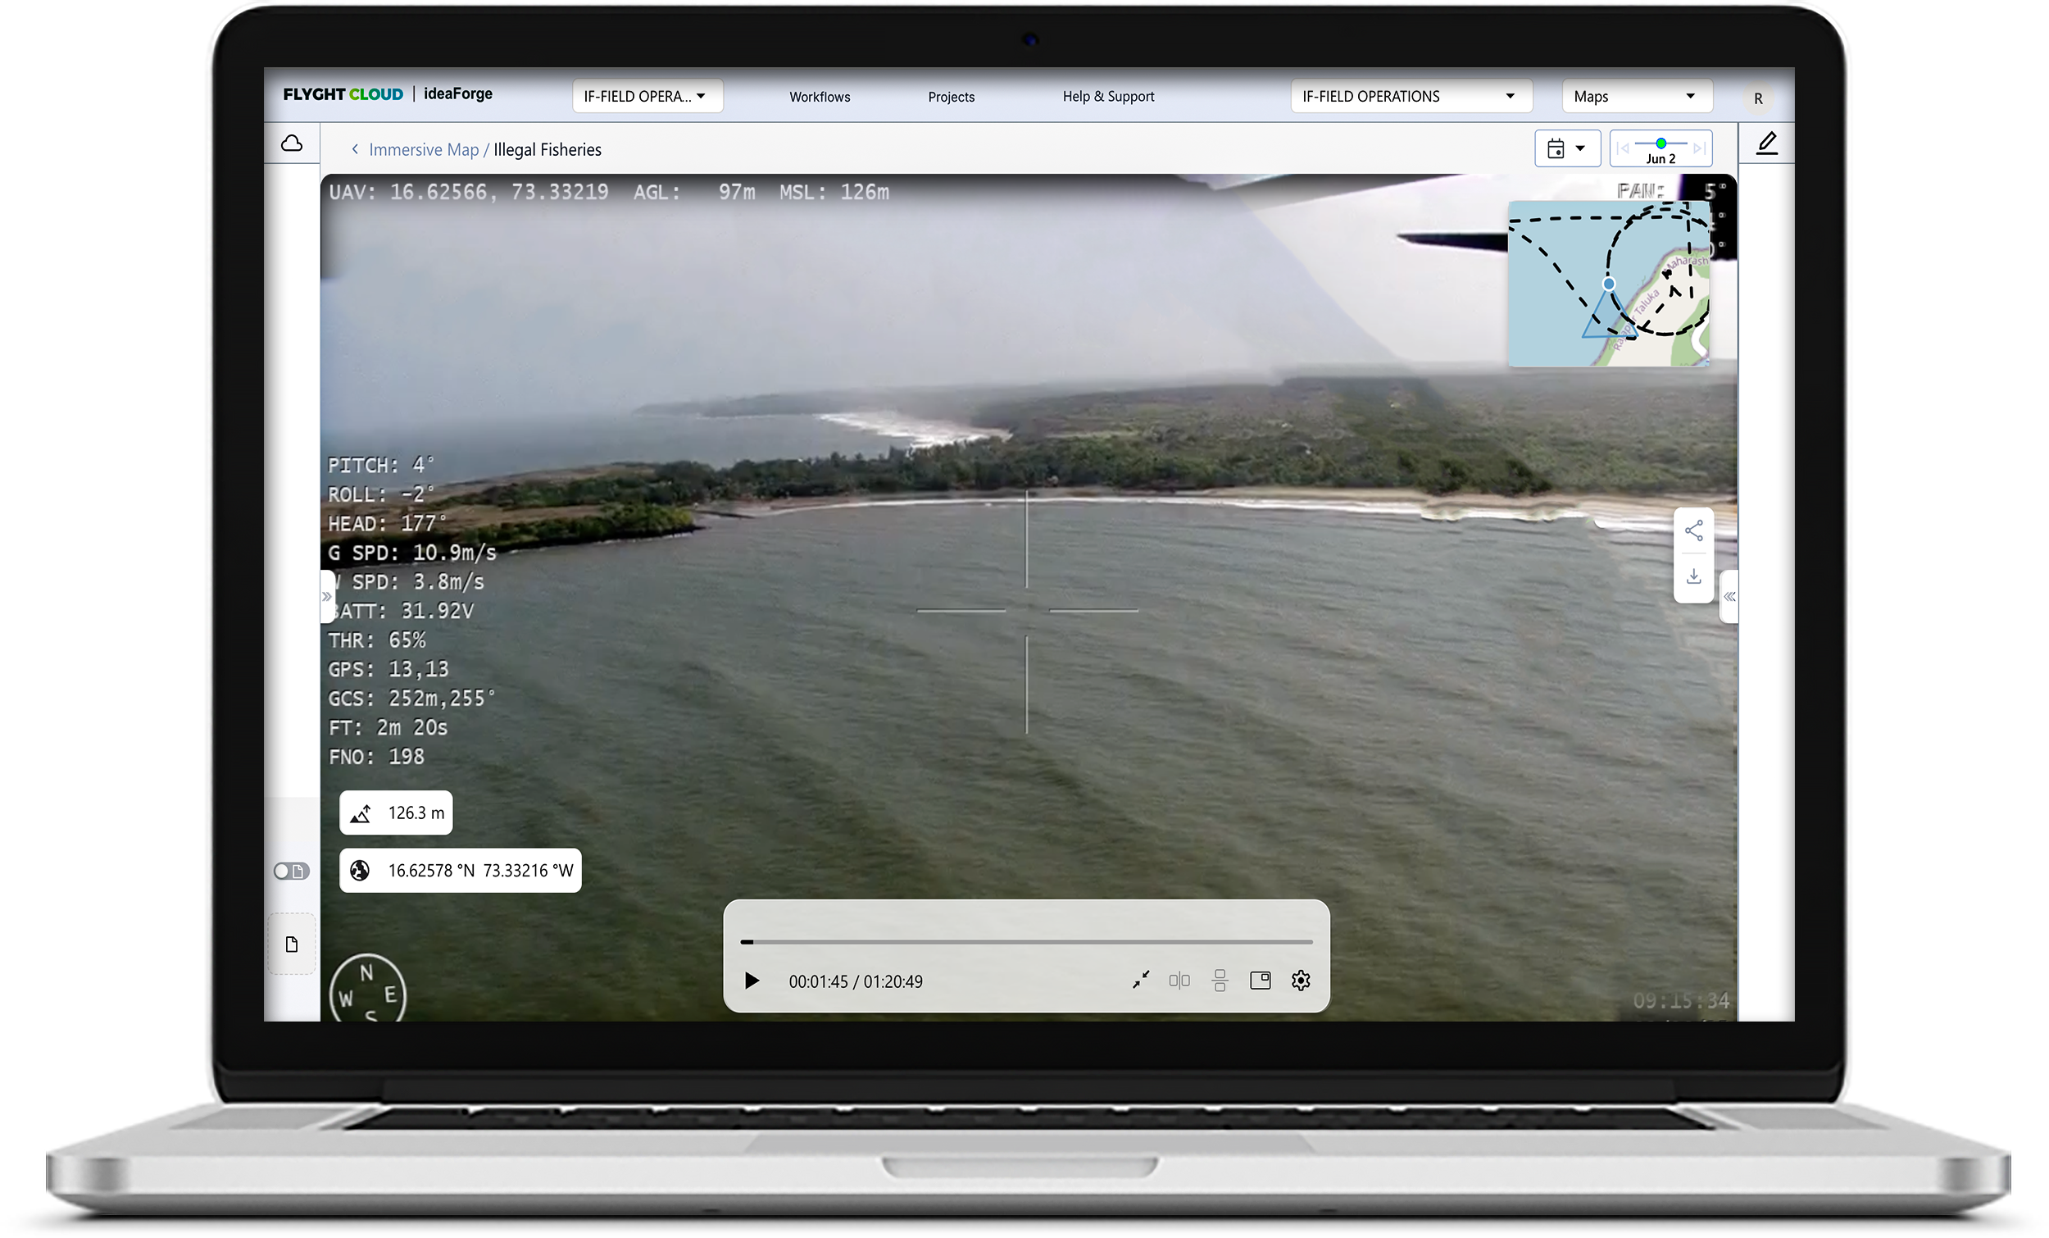Click the Jun 2 timeline slider handle
Viewport: 2049px width, 1238px height.
(x=1661, y=143)
